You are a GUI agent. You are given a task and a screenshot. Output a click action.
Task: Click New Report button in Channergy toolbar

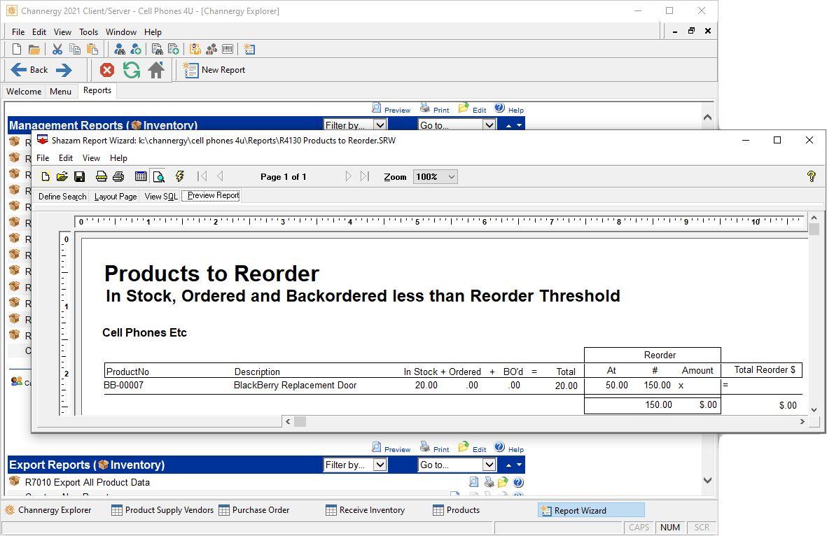pyautogui.click(x=214, y=70)
